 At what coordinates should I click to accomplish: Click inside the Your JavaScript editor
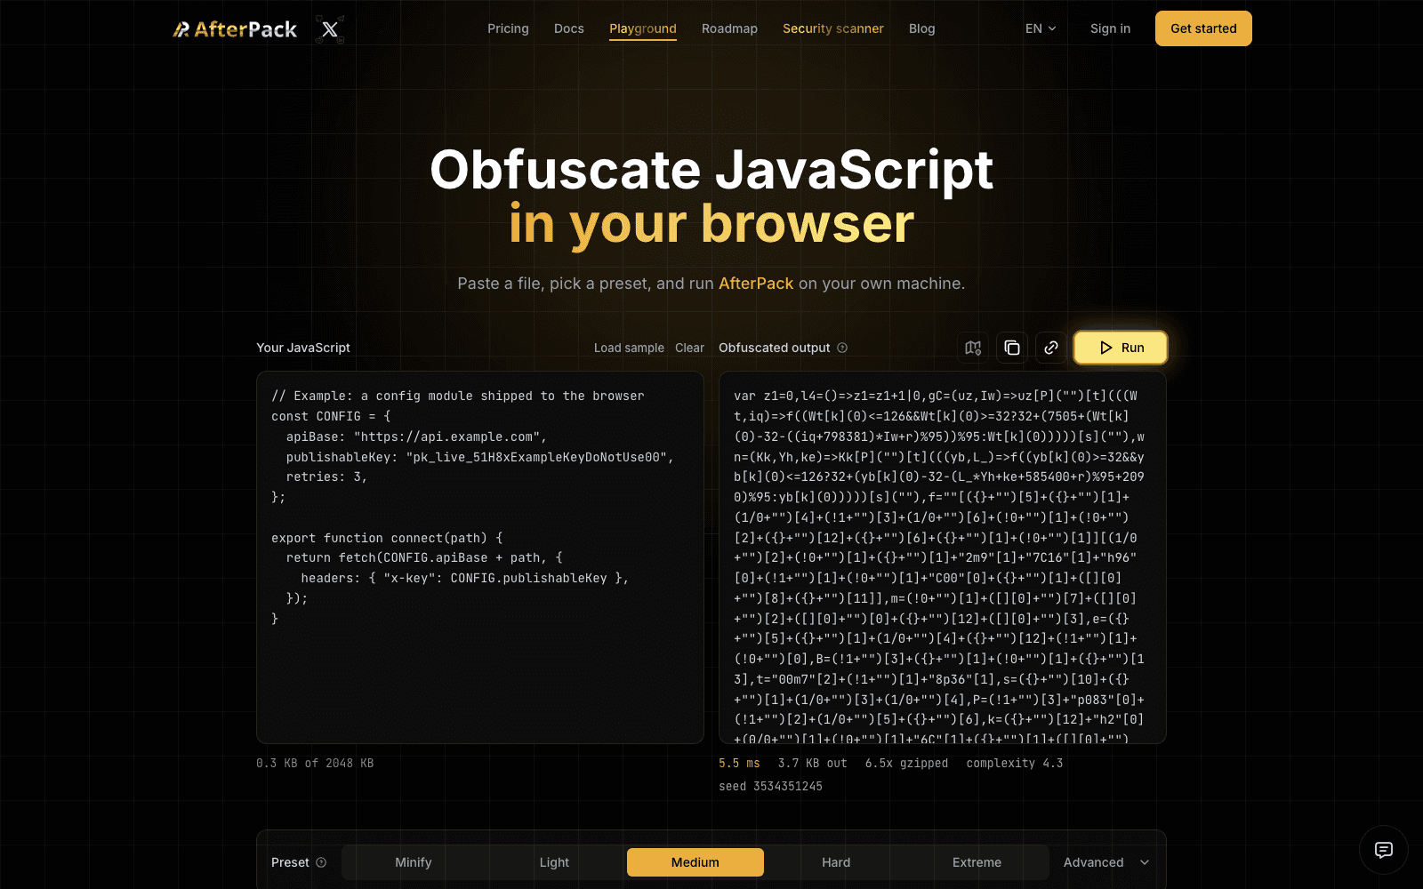click(480, 557)
